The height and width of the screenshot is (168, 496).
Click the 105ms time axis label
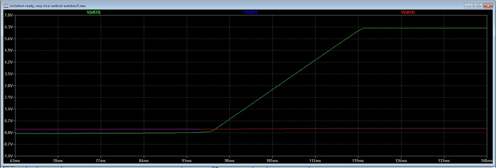(x=272, y=161)
